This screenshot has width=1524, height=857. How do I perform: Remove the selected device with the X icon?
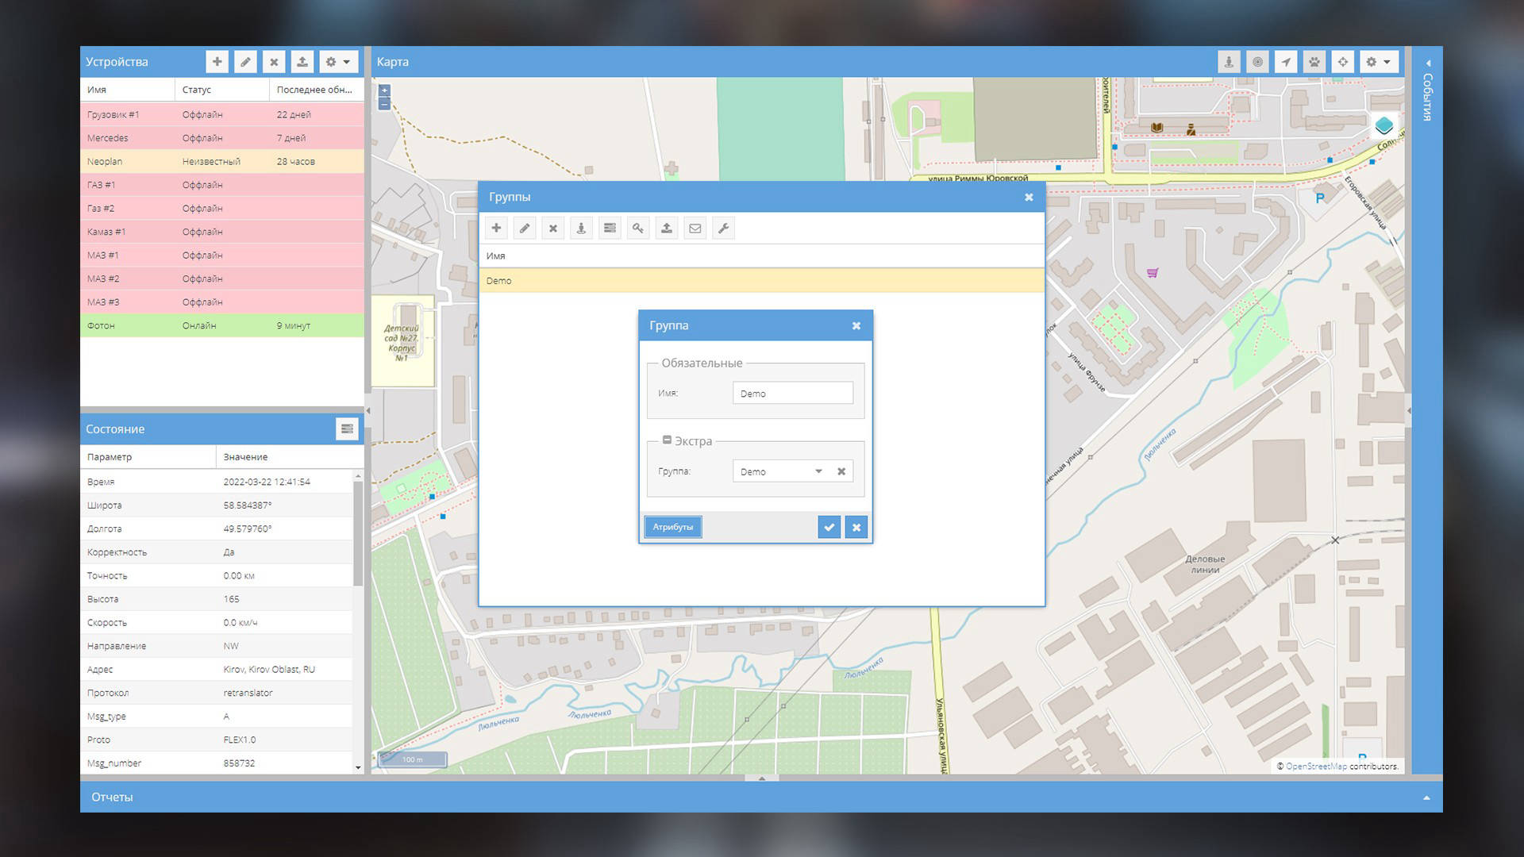coord(274,61)
